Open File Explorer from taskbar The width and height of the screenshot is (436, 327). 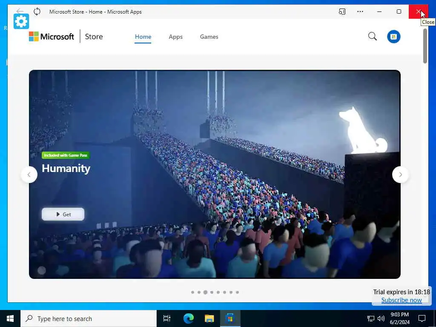pos(209,318)
